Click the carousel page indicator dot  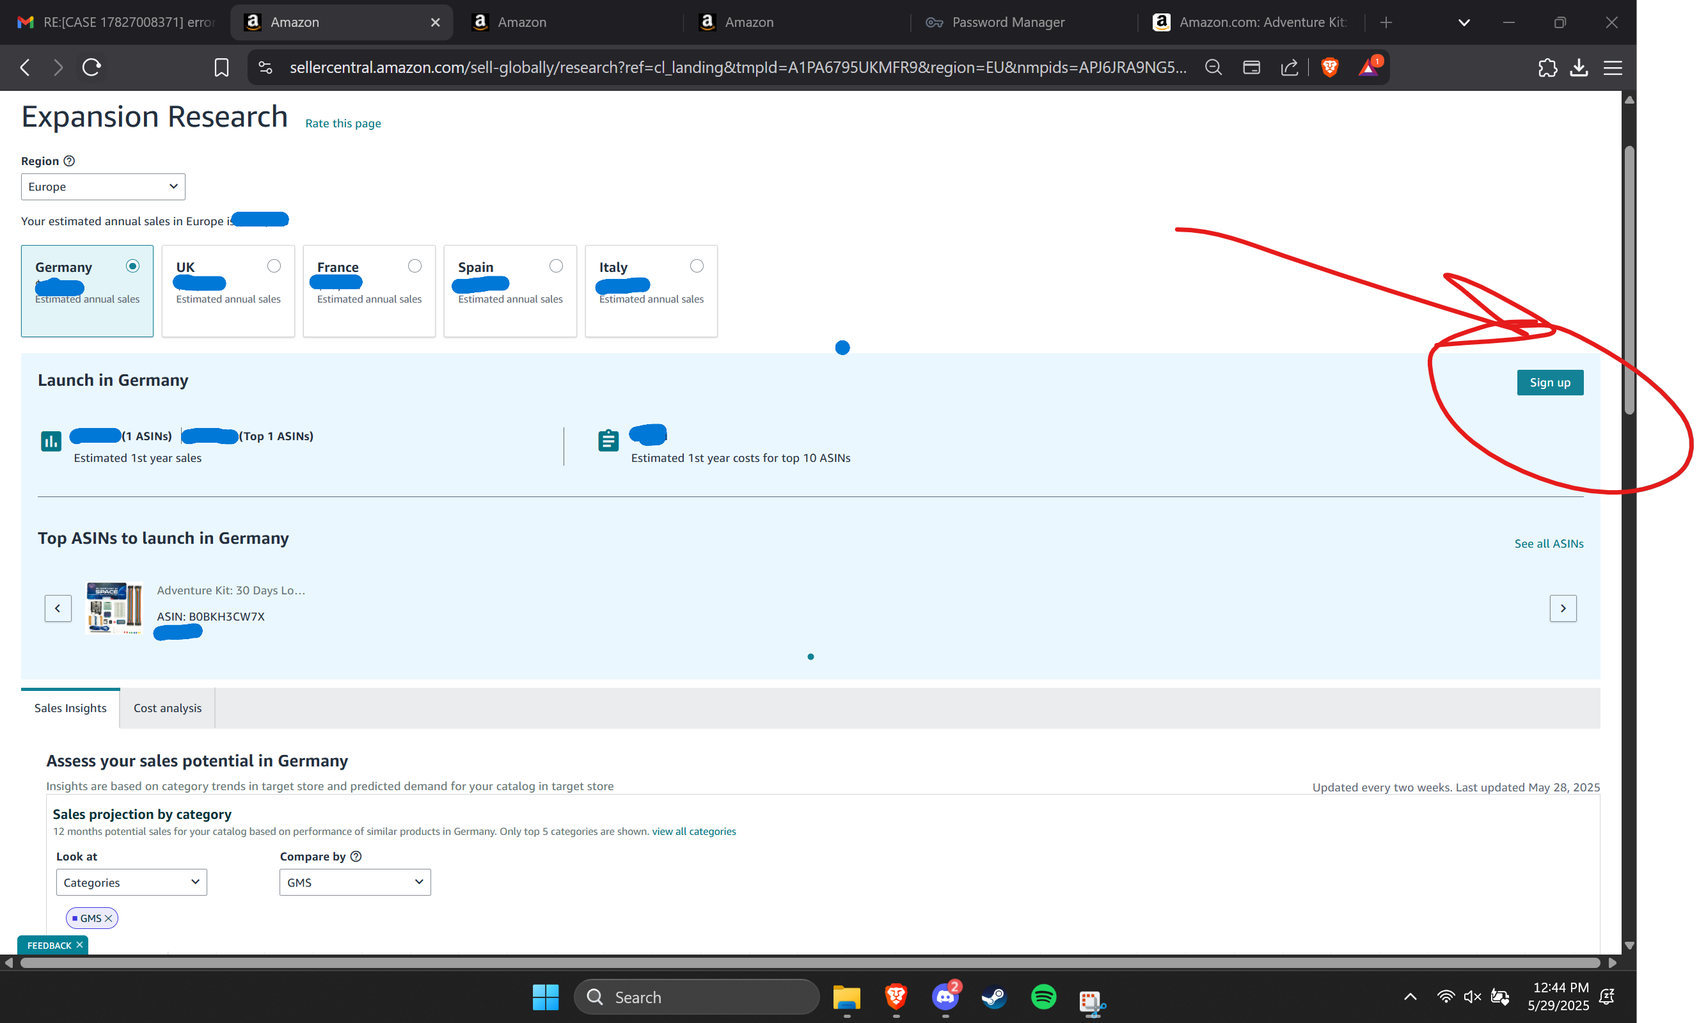click(x=810, y=657)
